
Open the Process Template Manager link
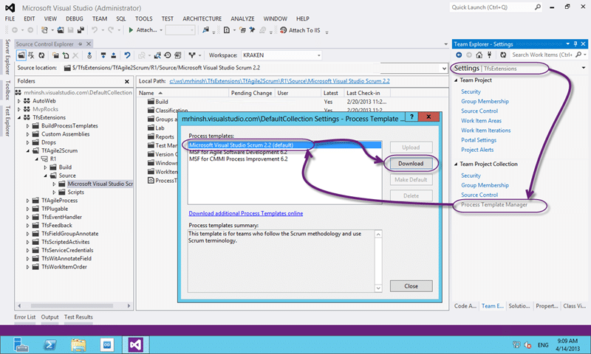tap(494, 204)
